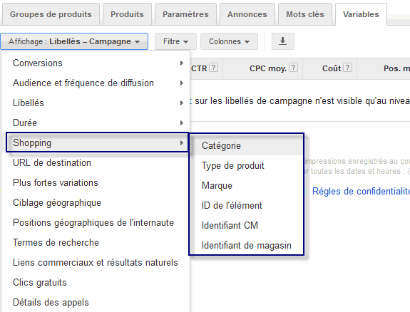Expand the Libellés submenu arrow

pyautogui.click(x=181, y=103)
